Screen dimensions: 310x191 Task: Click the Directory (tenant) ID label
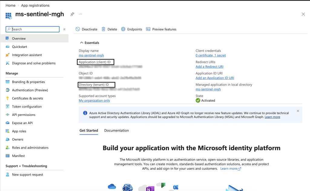(94, 85)
